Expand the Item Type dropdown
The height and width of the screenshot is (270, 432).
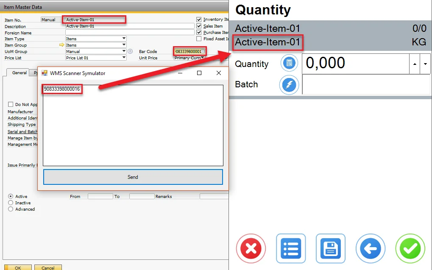pyautogui.click(x=124, y=39)
